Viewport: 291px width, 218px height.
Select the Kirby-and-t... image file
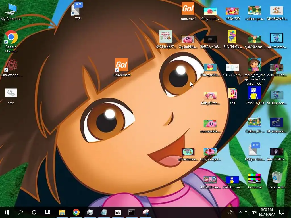tap(210, 14)
